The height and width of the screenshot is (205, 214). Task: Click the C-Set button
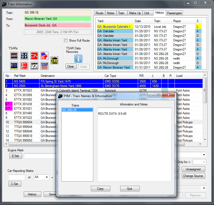tap(14, 184)
